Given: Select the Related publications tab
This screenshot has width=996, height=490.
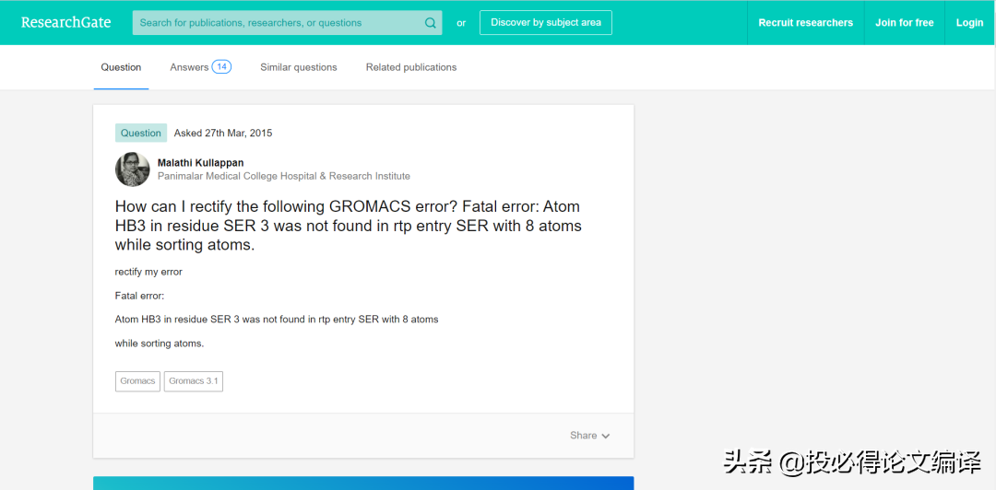Looking at the screenshot, I should pyautogui.click(x=410, y=67).
